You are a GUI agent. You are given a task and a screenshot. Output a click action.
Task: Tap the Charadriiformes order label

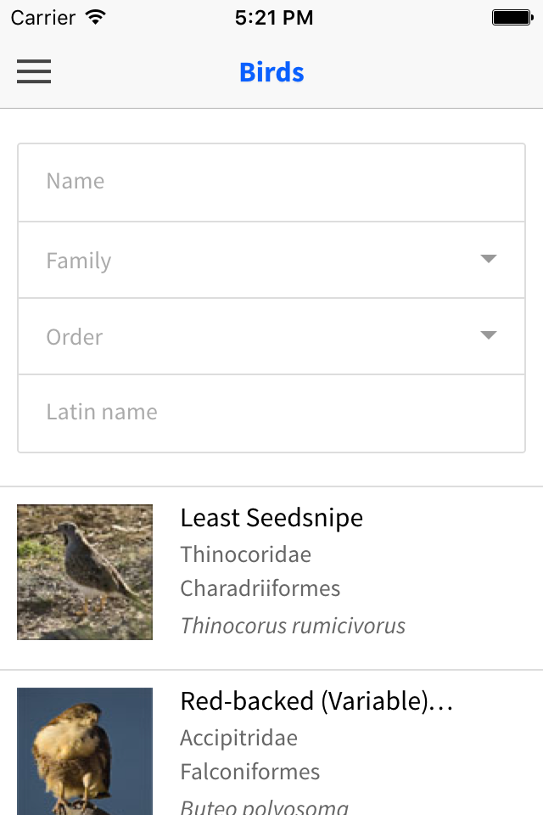tap(260, 589)
